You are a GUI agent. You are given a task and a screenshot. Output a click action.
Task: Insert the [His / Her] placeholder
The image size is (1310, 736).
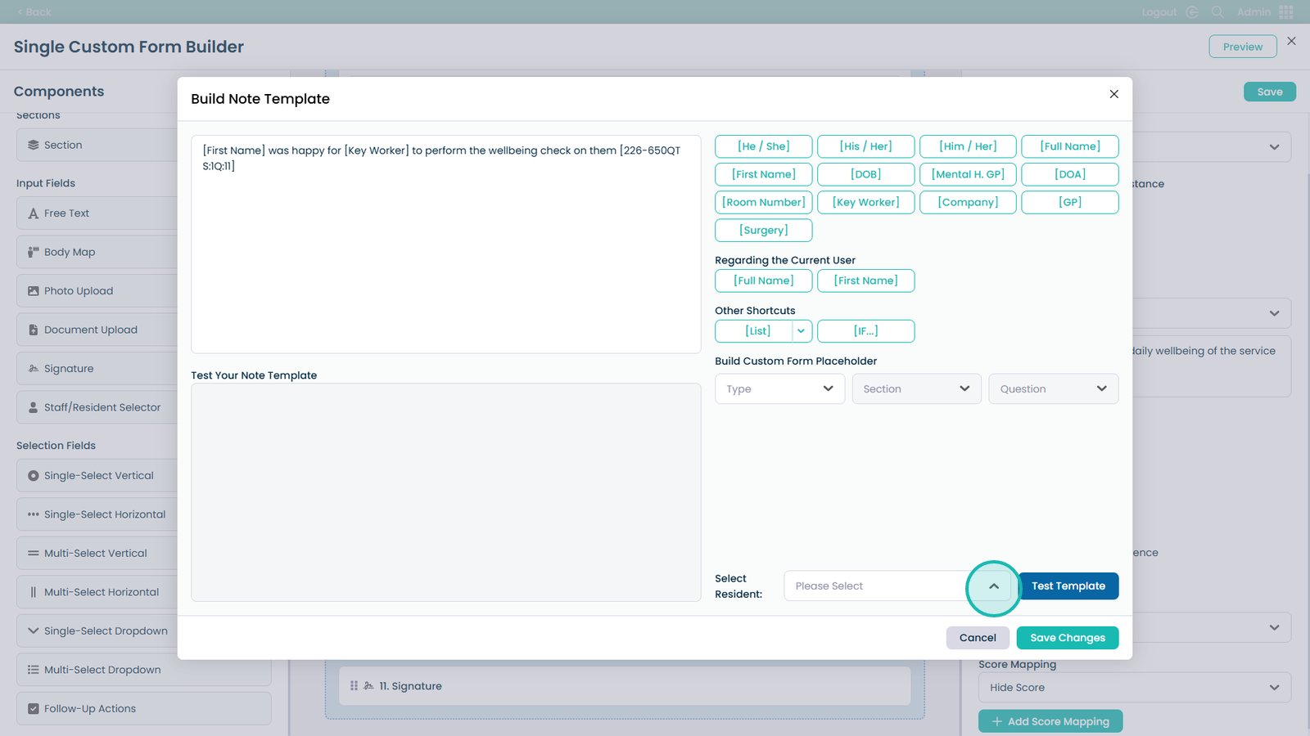(866, 146)
